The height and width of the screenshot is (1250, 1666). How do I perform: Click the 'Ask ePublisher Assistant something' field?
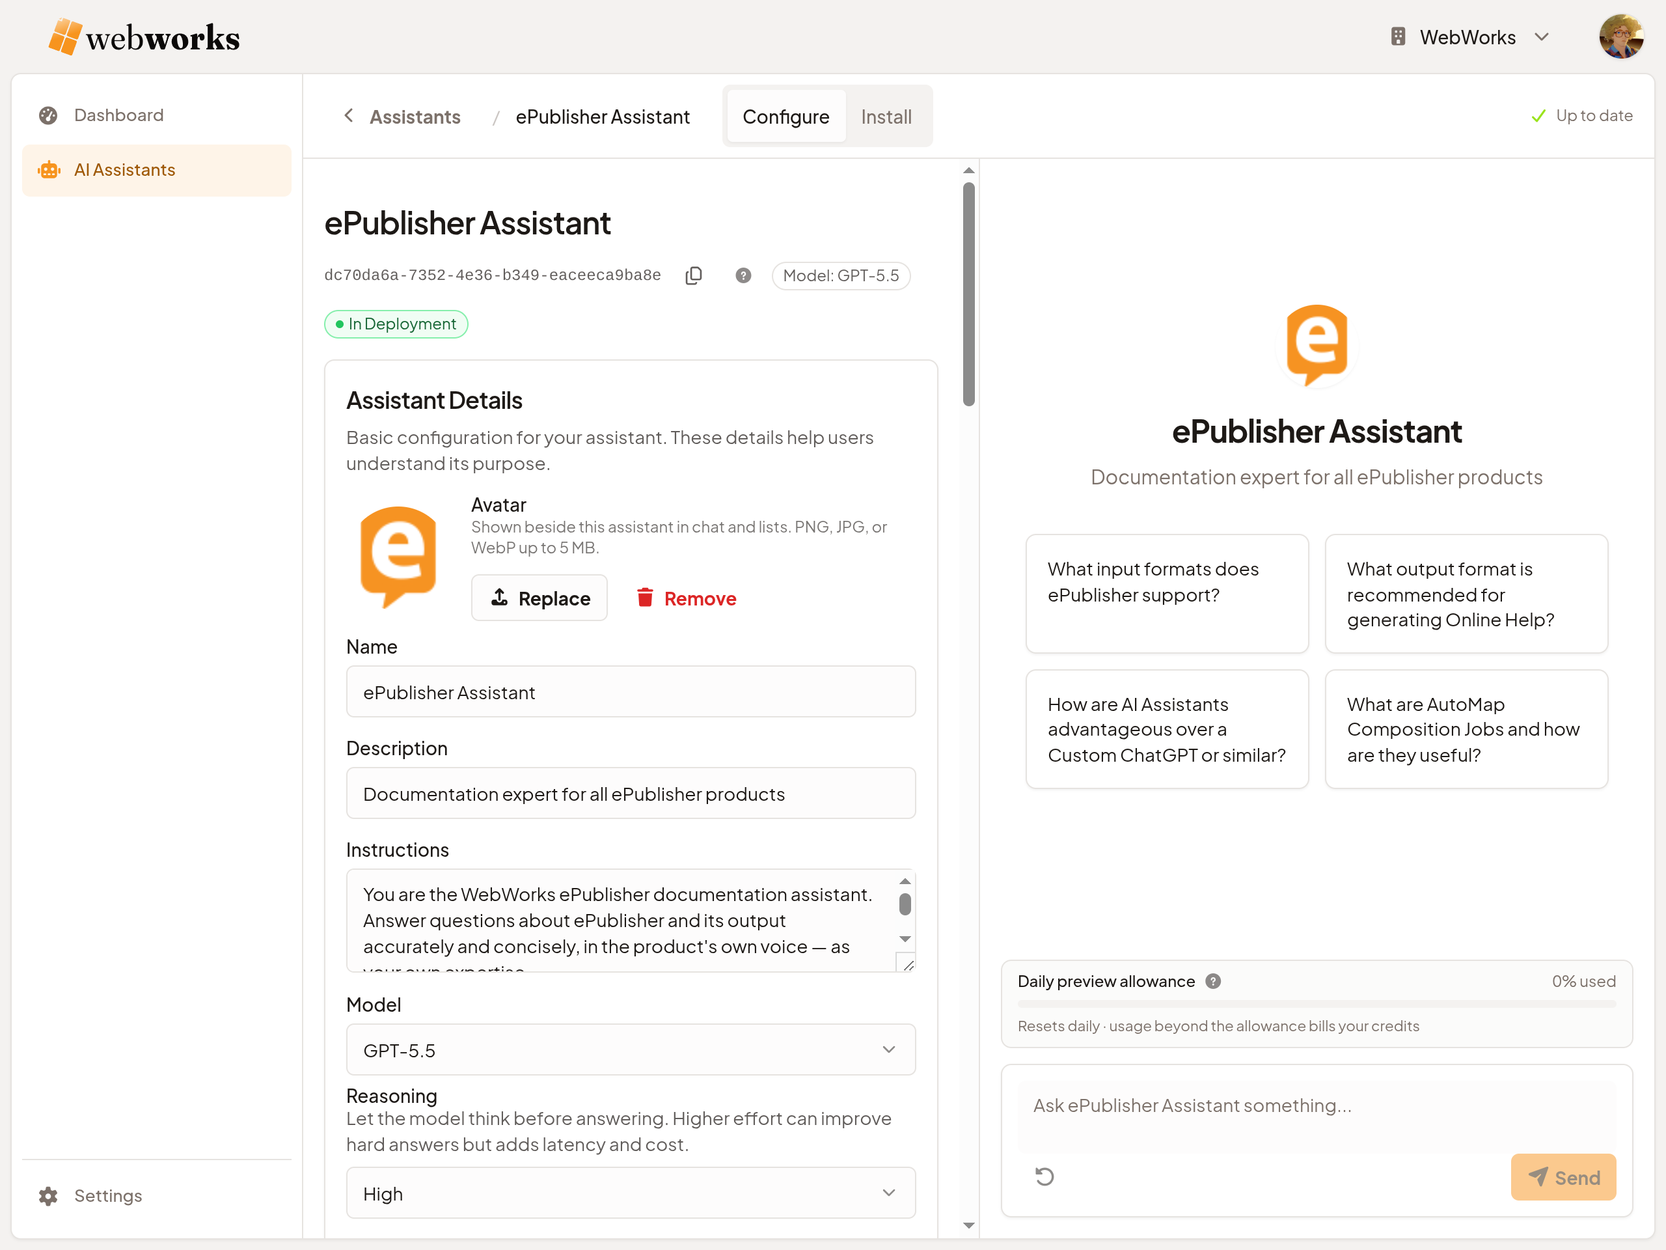(1317, 1116)
